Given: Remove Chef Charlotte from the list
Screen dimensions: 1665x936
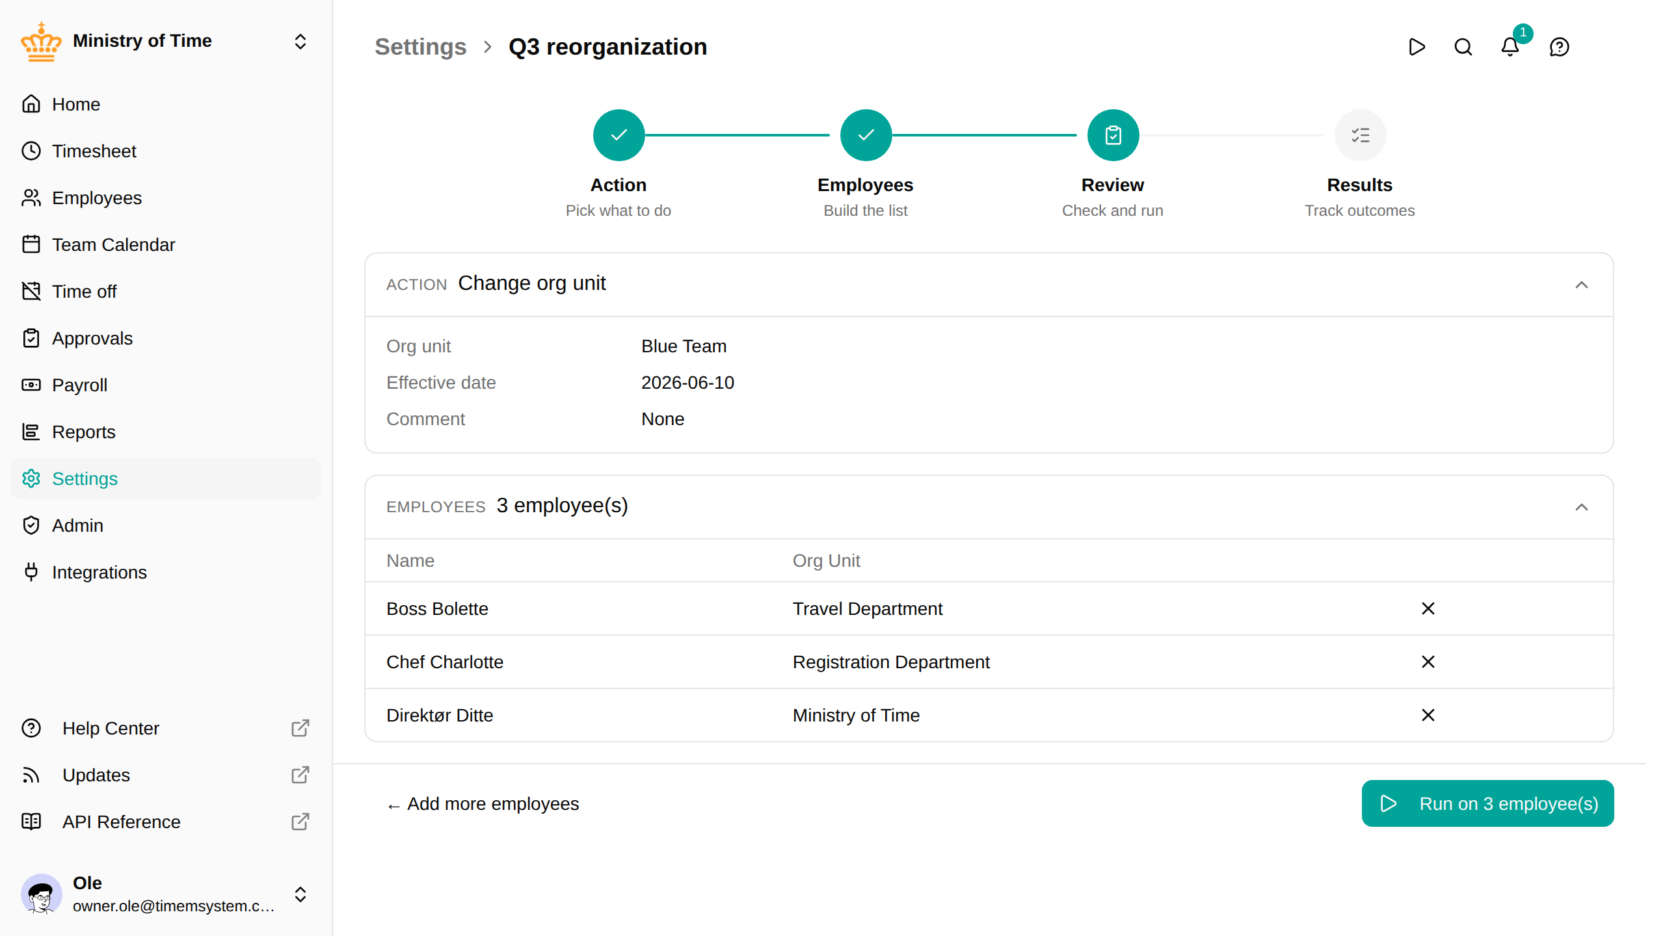Looking at the screenshot, I should [x=1428, y=662].
